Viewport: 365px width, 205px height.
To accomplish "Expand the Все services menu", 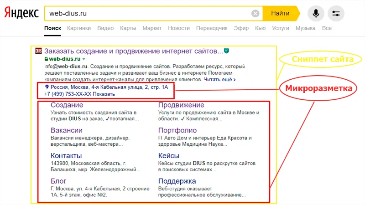I will pyautogui.click(x=327, y=28).
